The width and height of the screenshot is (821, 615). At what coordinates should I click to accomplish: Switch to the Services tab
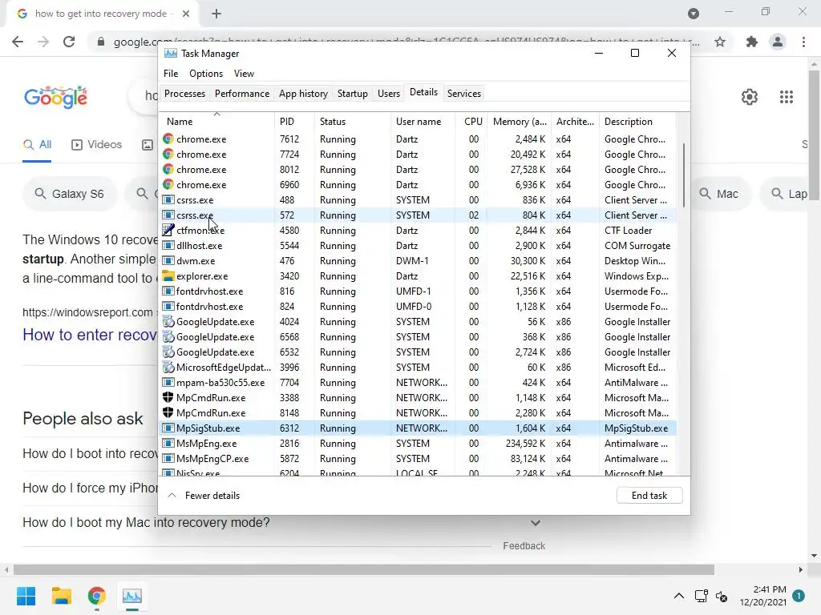464,94
